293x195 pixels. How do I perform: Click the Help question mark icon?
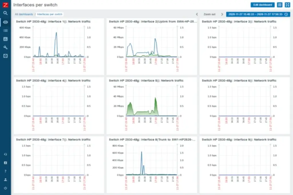click(5, 171)
